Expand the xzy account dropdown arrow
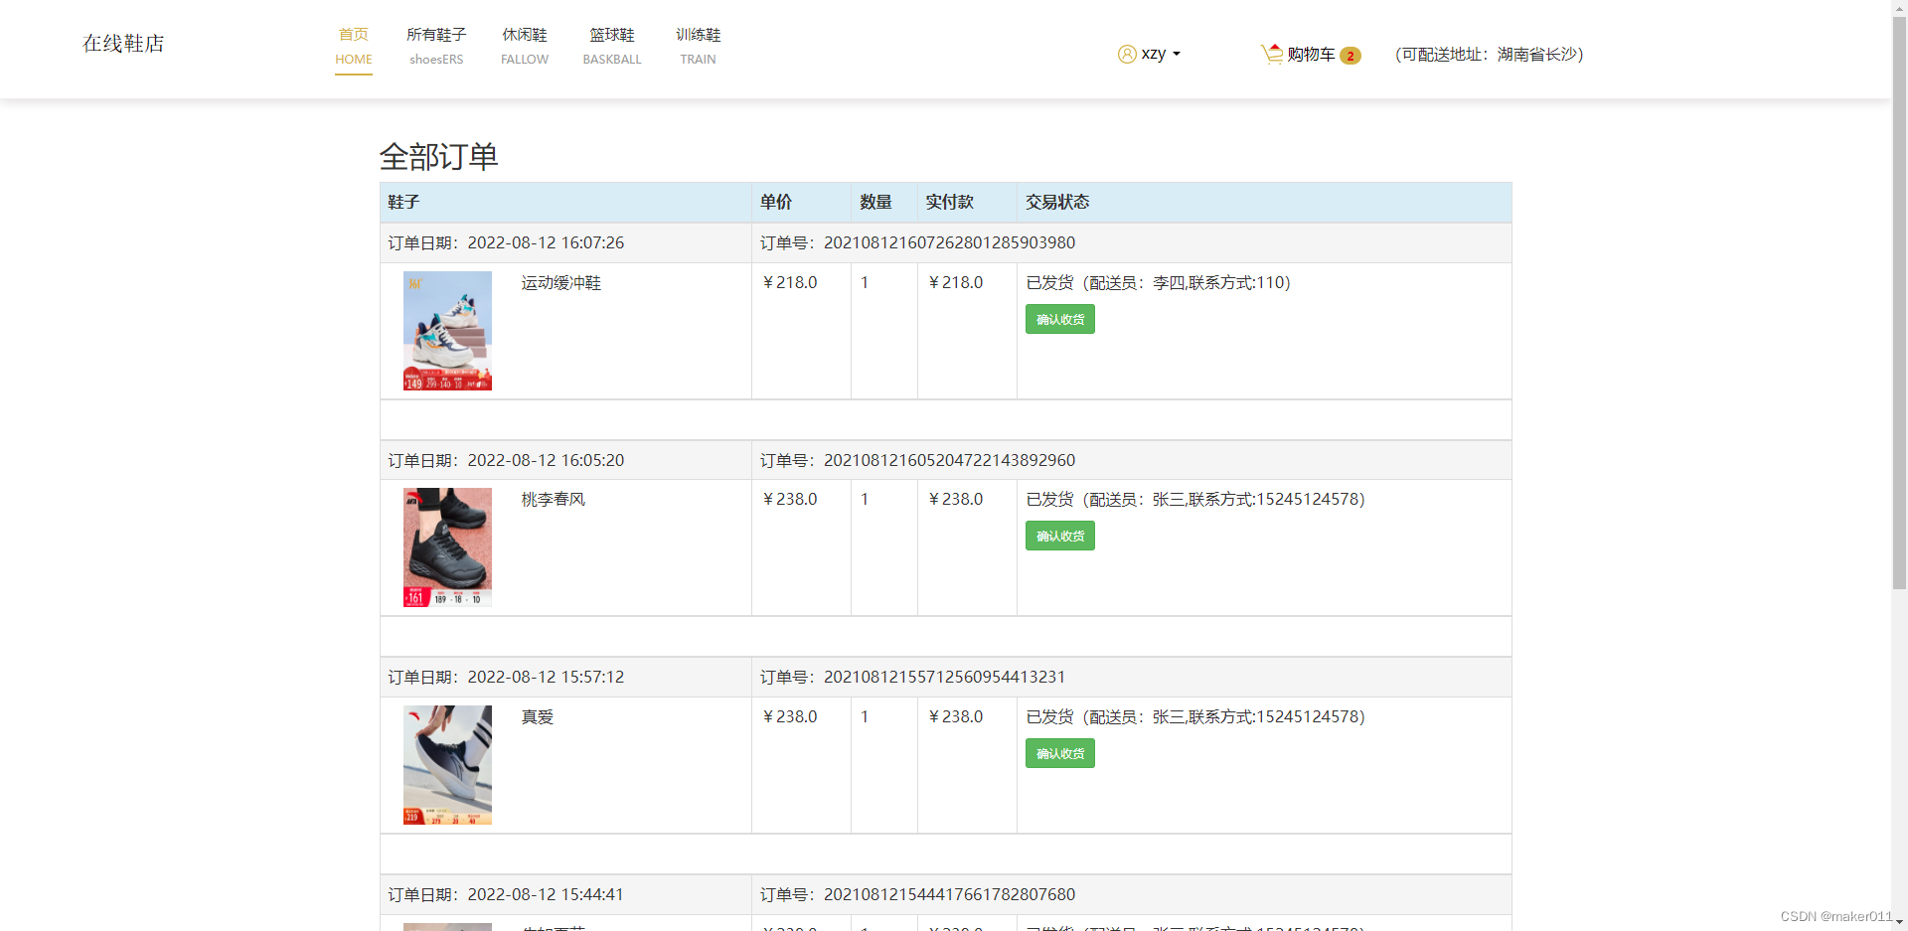This screenshot has height=931, width=1908. [1177, 55]
